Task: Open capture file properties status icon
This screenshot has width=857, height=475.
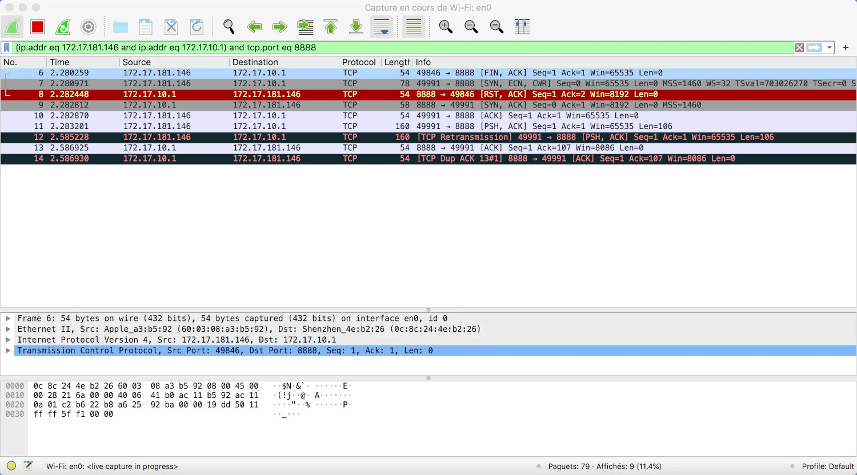Action: pos(28,466)
